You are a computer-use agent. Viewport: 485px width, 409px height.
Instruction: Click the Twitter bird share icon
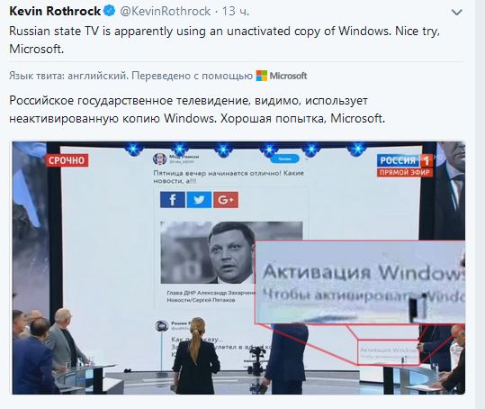(199, 200)
